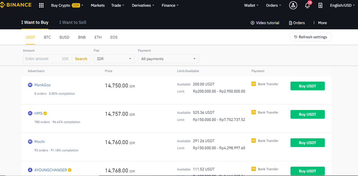Expand the Trade menu
Screen dimensions: 358x176
pyautogui.click(x=118, y=5)
